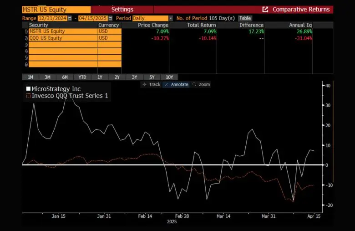
Task: Click the 105 Day(s) period count
Action: (222, 18)
